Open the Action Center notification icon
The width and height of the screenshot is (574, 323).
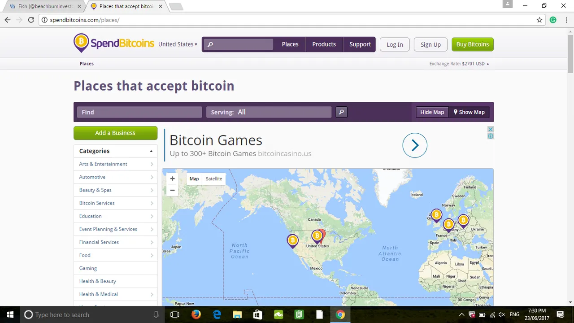tap(560, 314)
